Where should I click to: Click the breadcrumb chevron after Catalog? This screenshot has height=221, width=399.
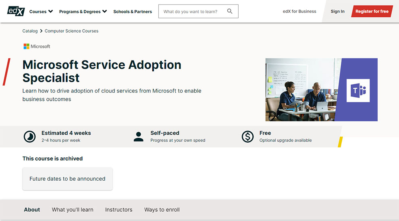[41, 31]
